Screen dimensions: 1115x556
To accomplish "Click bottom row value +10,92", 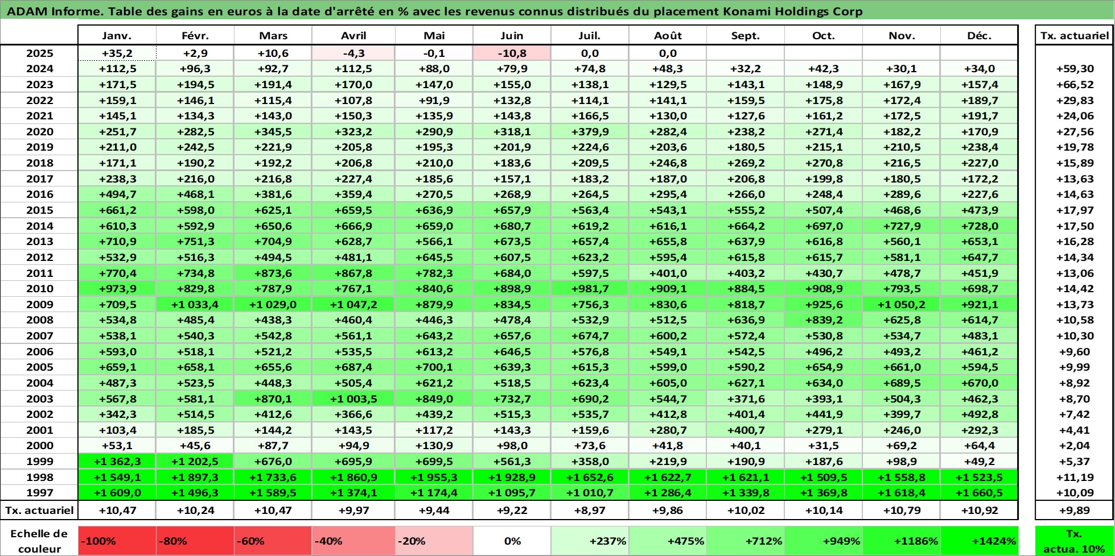I will 979,511.
